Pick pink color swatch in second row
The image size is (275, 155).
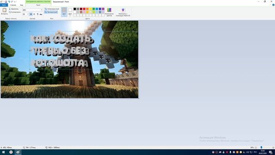coord(84,12)
